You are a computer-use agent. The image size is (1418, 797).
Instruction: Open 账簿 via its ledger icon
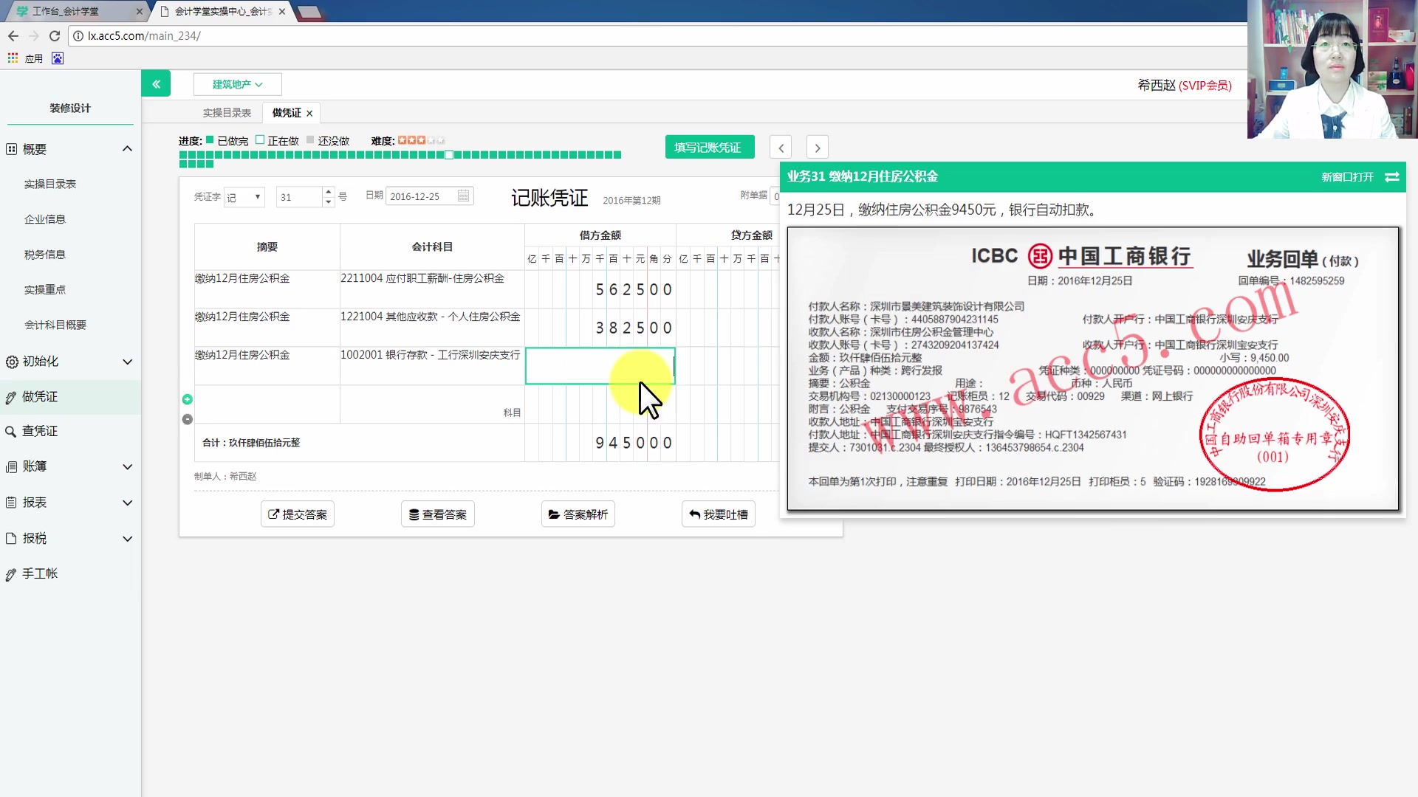coord(12,466)
